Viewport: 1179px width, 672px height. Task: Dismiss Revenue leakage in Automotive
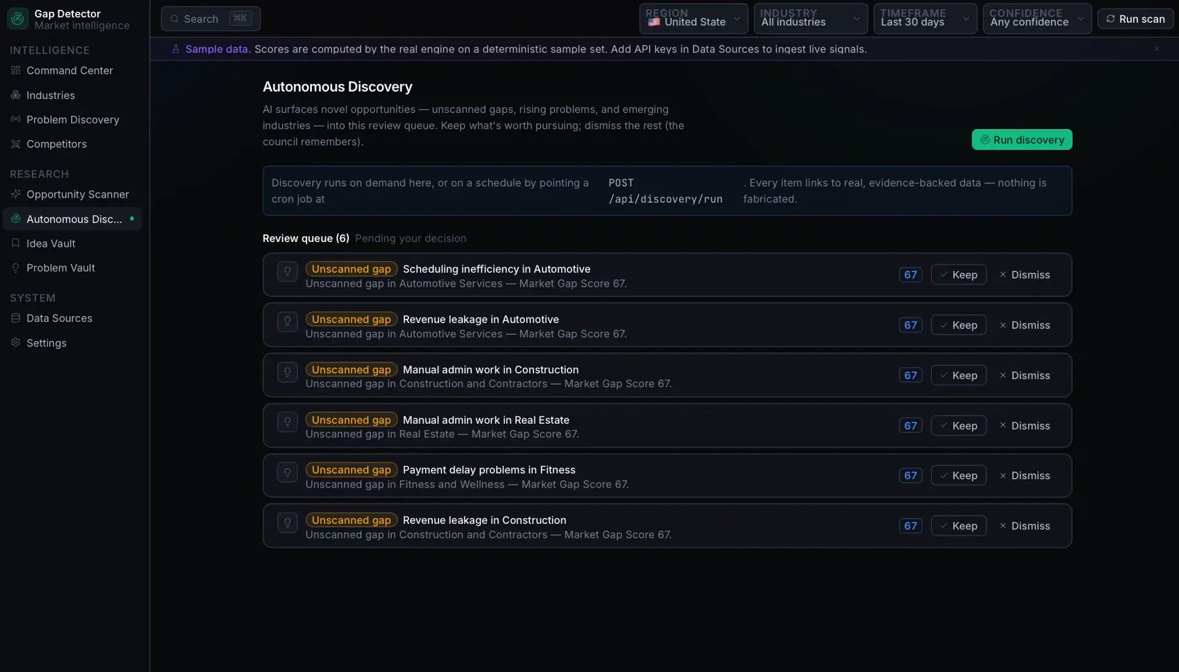tap(1024, 325)
